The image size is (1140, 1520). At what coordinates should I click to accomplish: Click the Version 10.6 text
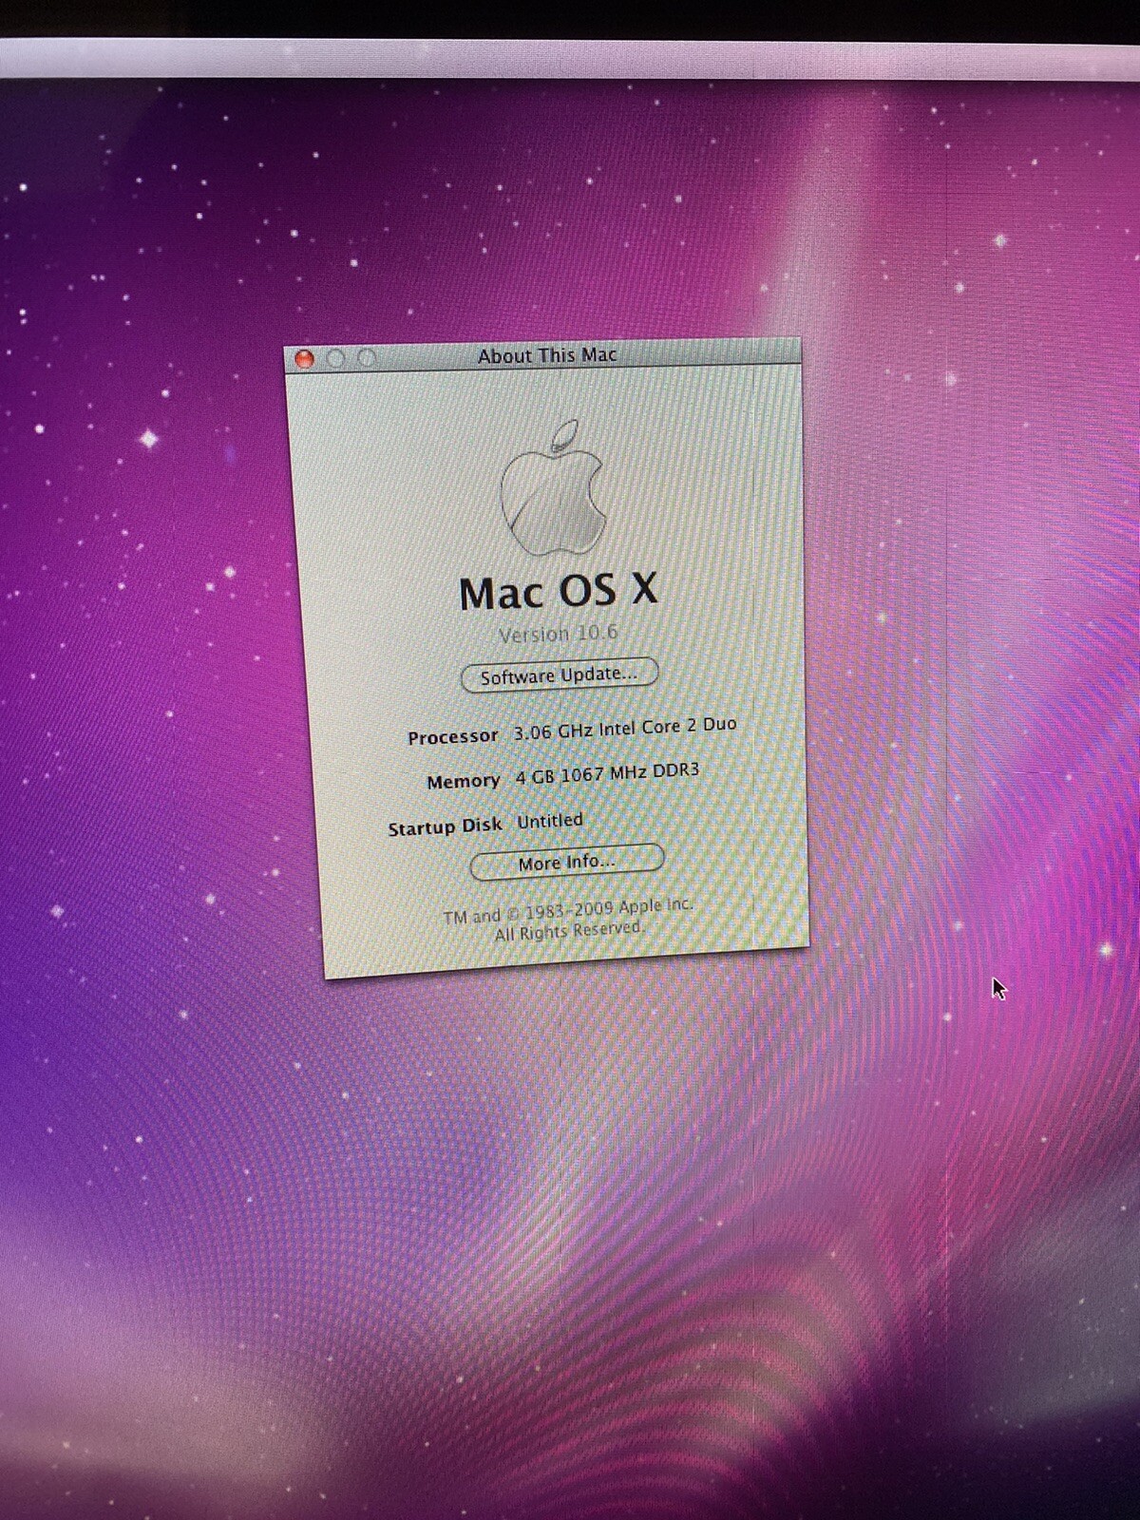click(558, 633)
